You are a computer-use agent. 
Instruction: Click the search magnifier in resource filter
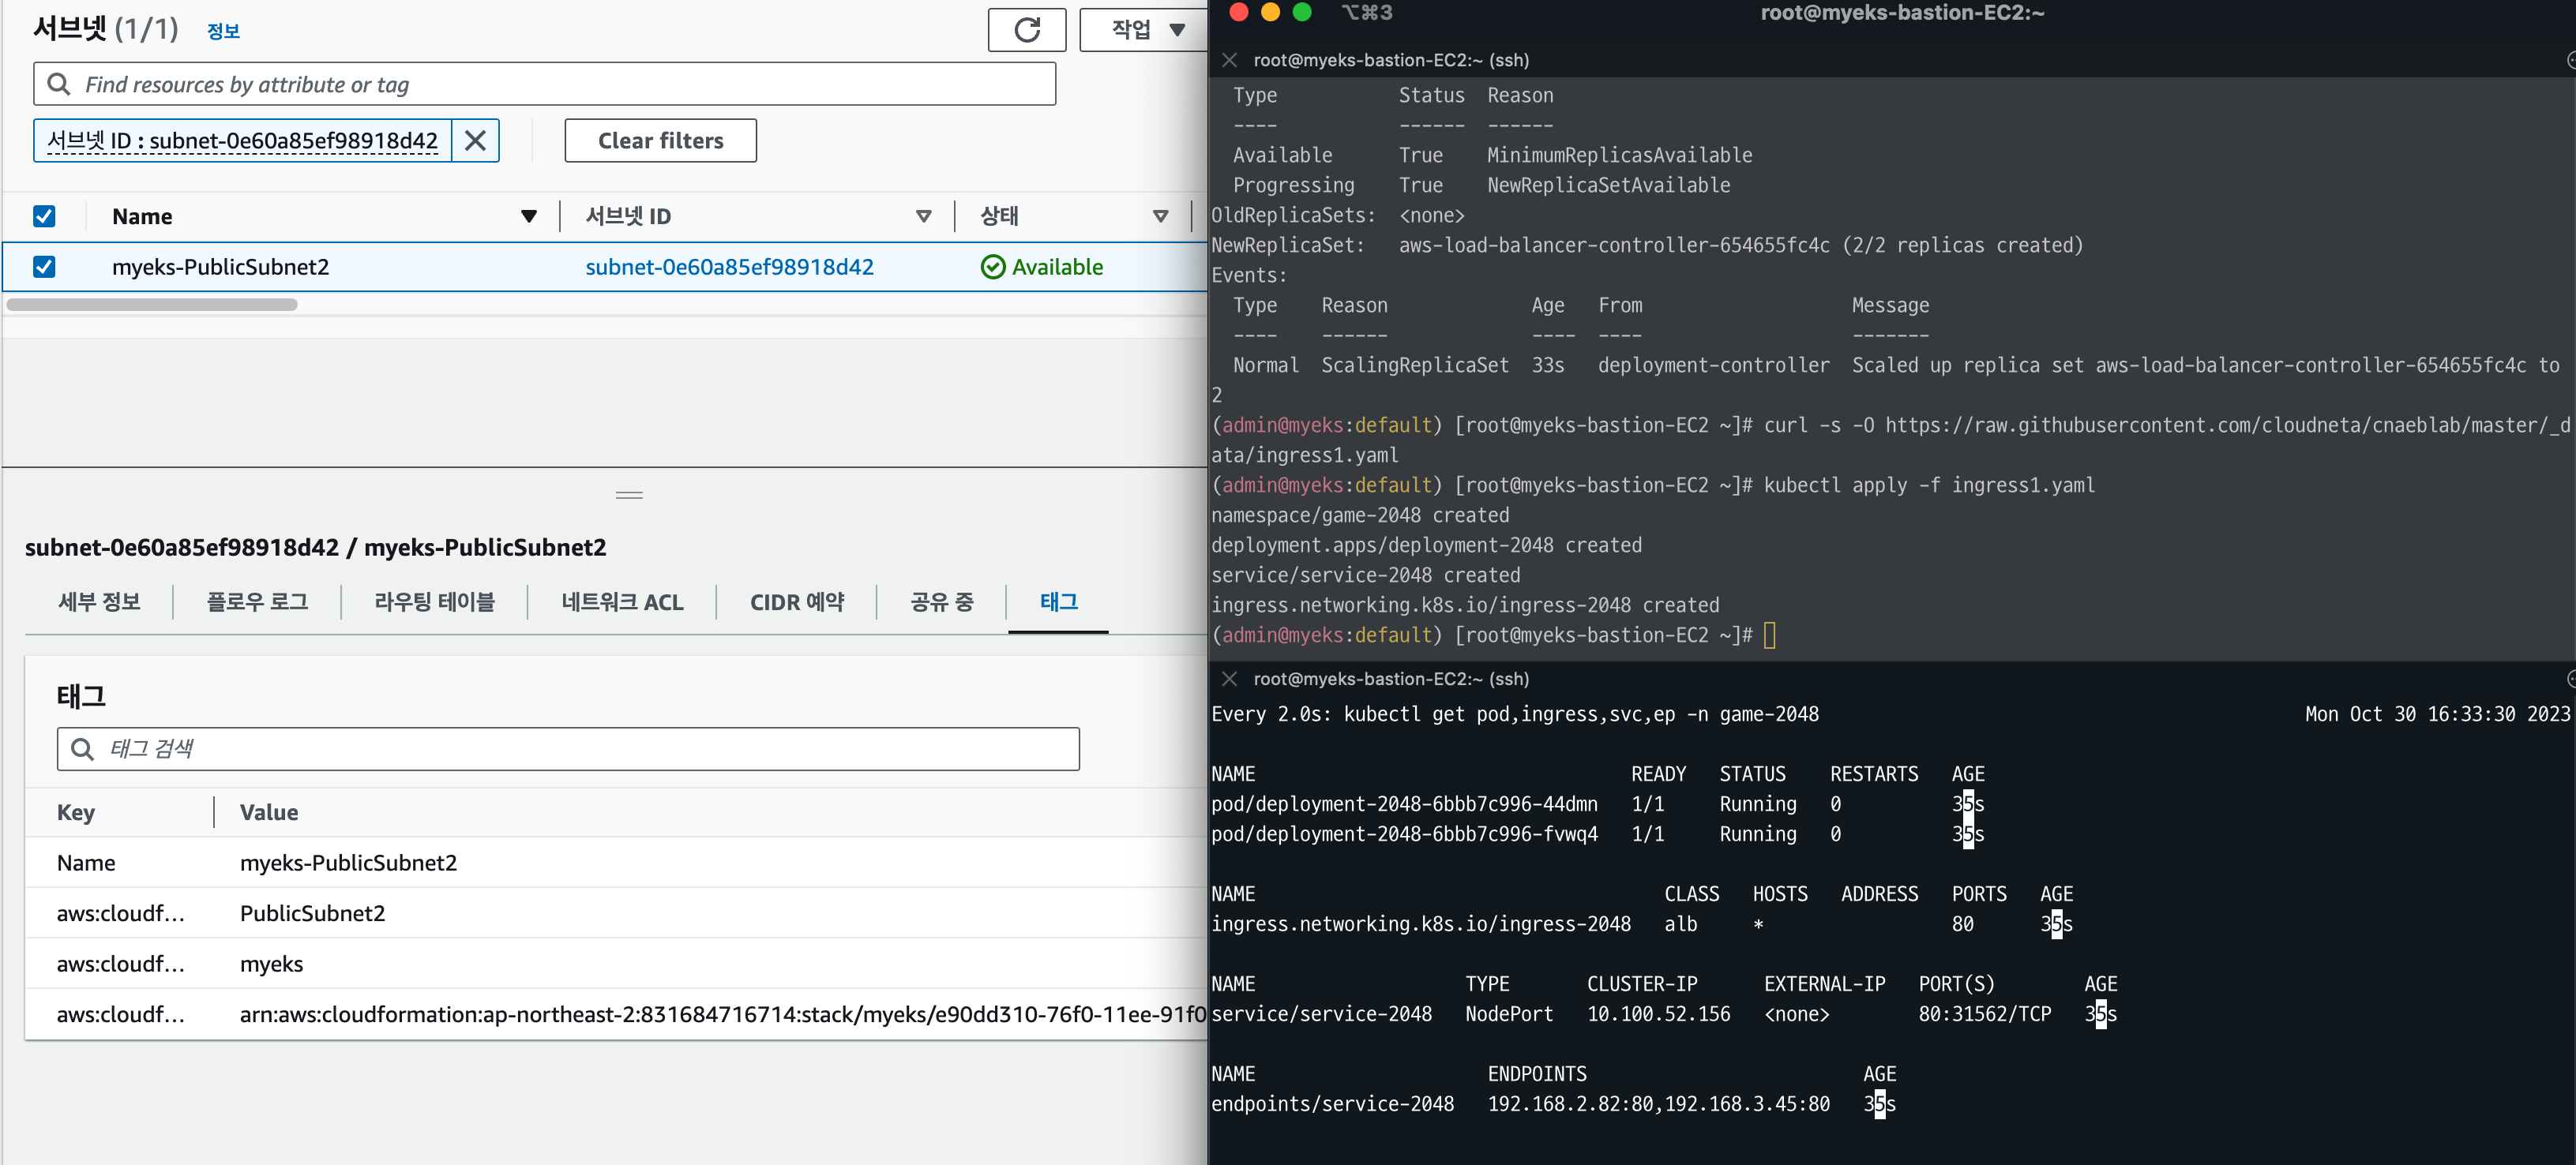coord(59,84)
